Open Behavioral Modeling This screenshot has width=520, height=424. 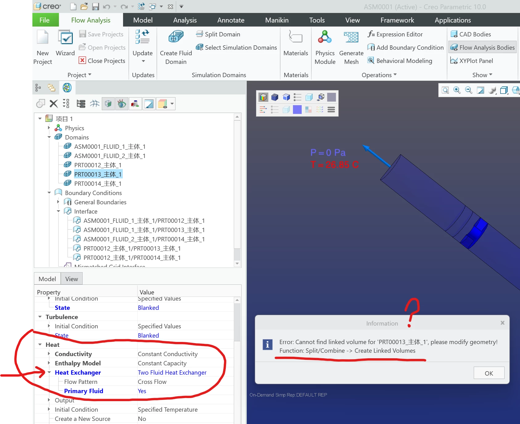(x=400, y=61)
